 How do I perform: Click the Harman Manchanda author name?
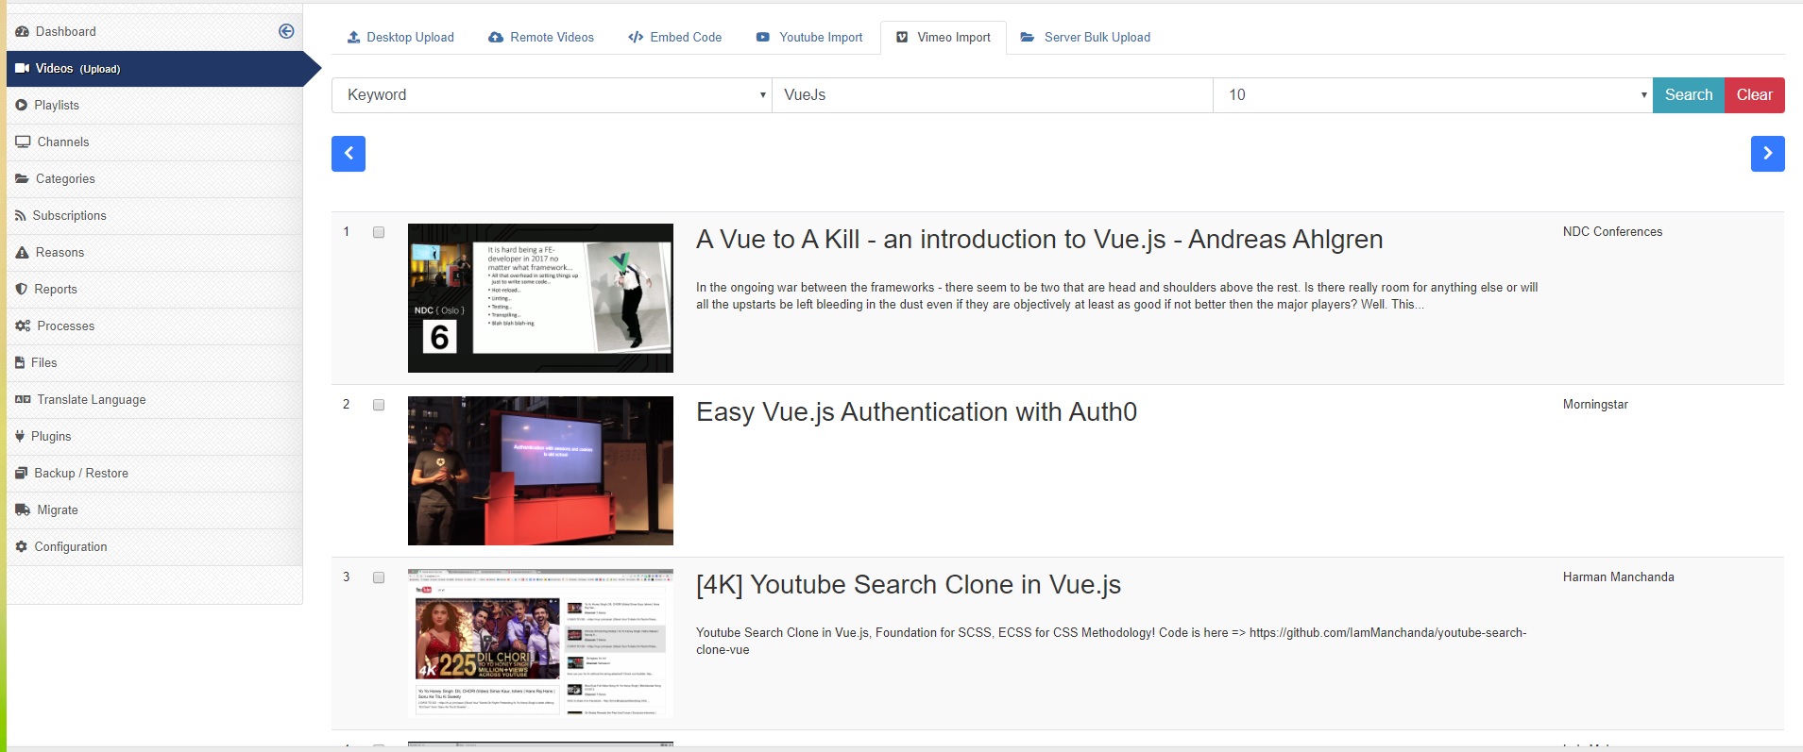(x=1618, y=577)
